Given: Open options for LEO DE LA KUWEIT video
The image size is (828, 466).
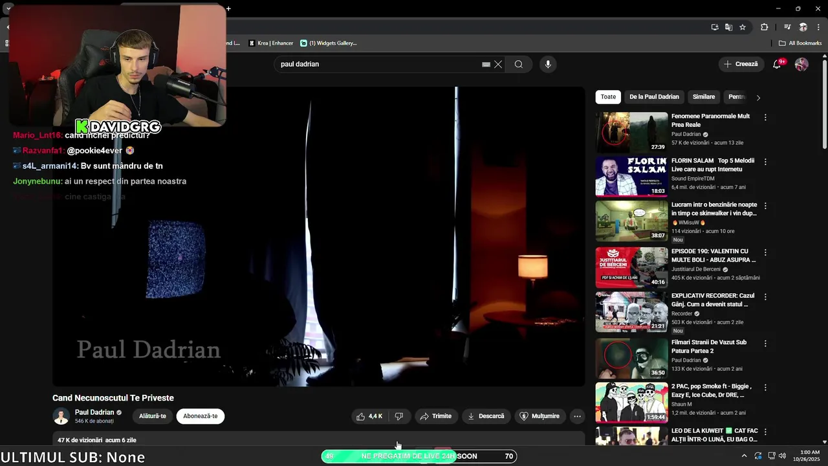Looking at the screenshot, I should [x=765, y=432].
